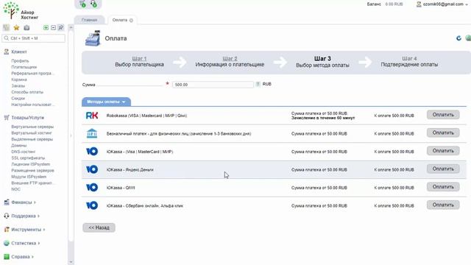The width and height of the screenshot is (471, 265).
Task: Click the Поддержка headset icon
Action: [x=7, y=216]
